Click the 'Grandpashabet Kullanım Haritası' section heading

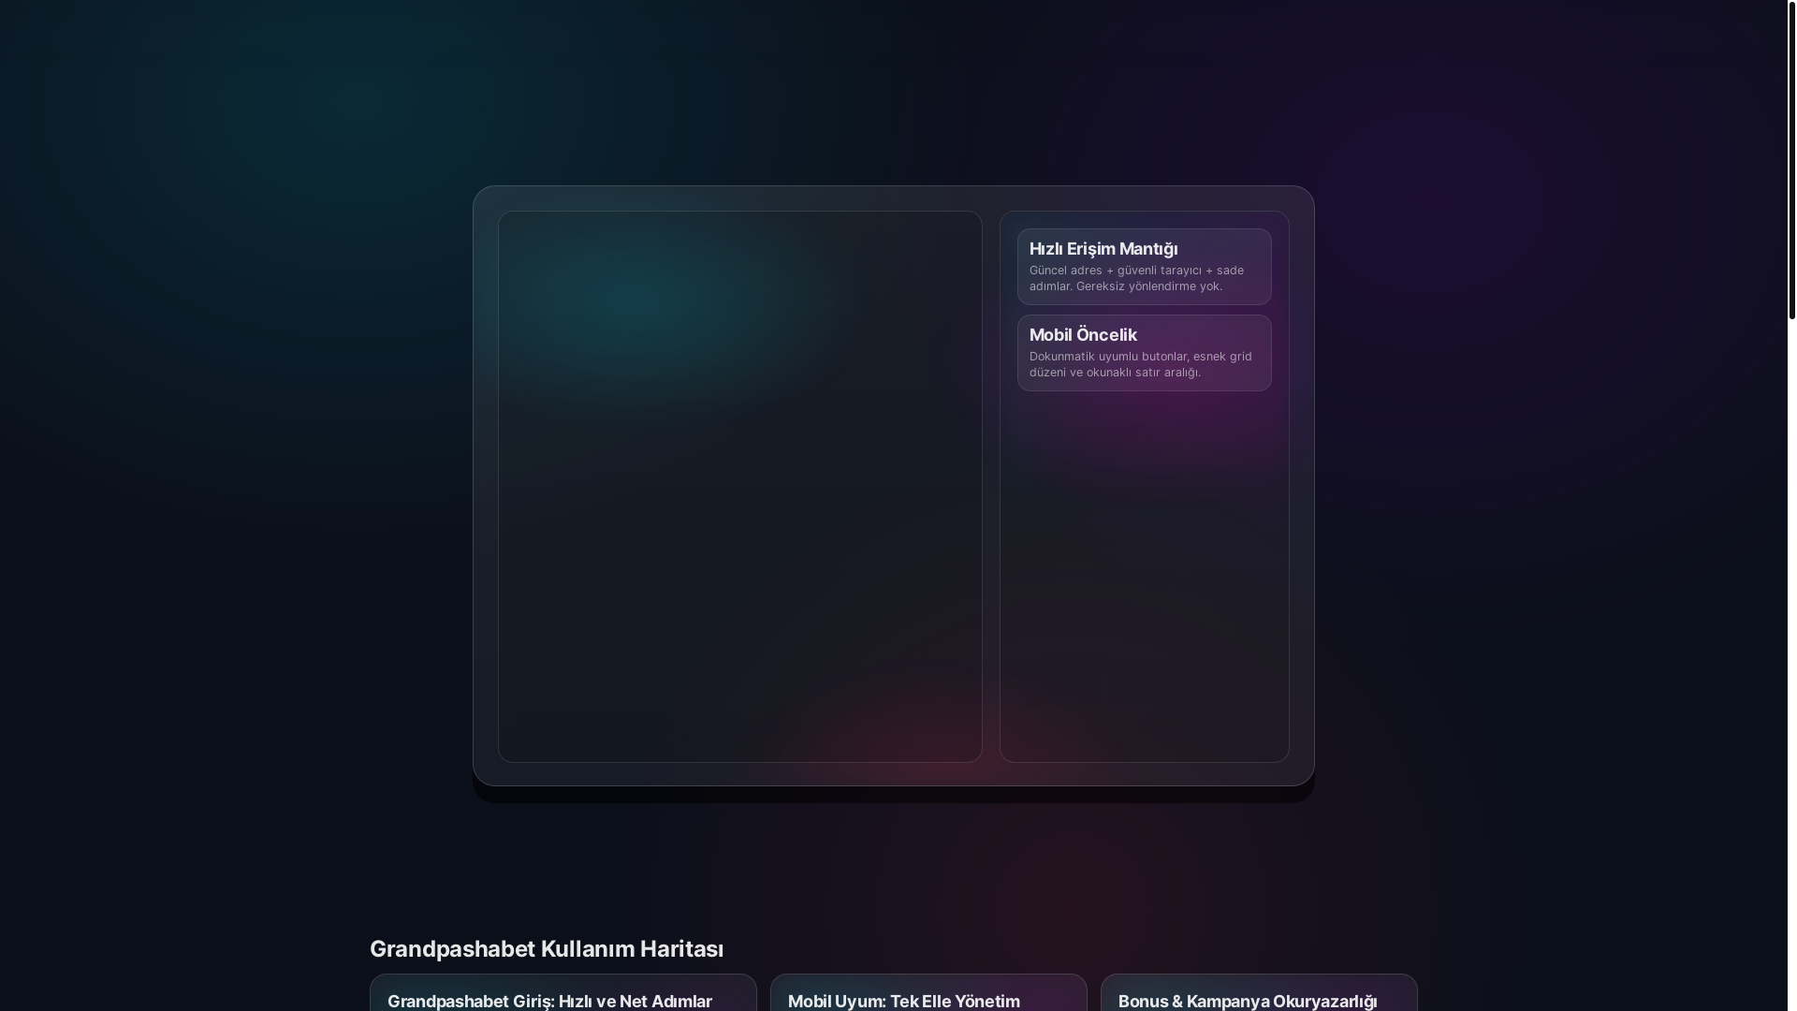[547, 949]
